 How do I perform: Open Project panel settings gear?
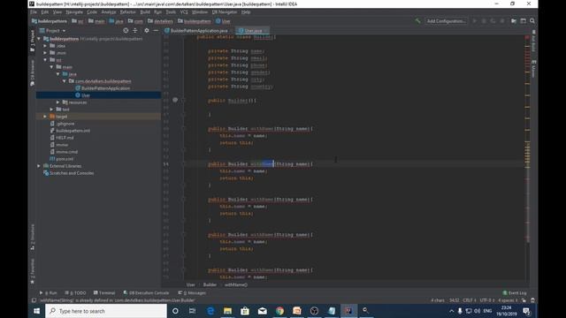pos(147,31)
